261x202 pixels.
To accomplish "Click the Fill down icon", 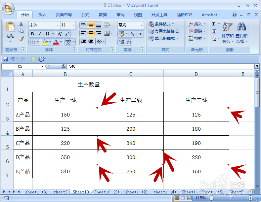I will 214,31.
